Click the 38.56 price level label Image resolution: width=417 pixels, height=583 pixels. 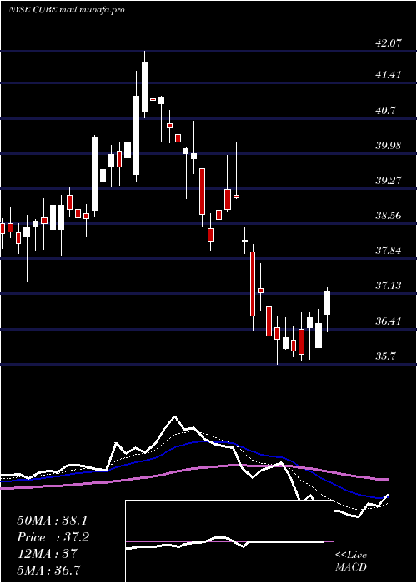[389, 216]
